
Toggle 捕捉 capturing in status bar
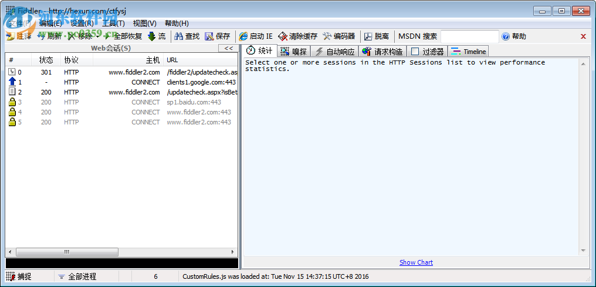tap(19, 277)
